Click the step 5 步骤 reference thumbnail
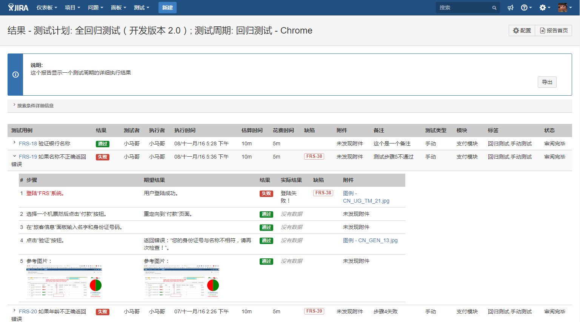 (x=64, y=282)
